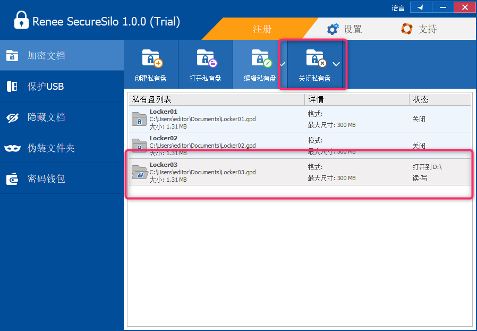The image size is (477, 331).
Task: Click the encrypted folder icon beside 加密文档
Action: [12, 56]
